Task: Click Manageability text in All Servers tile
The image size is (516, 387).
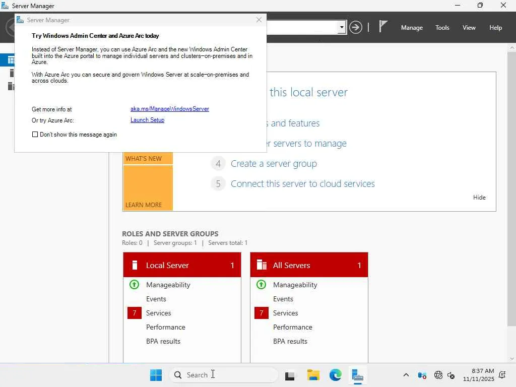Action: pos(295,285)
